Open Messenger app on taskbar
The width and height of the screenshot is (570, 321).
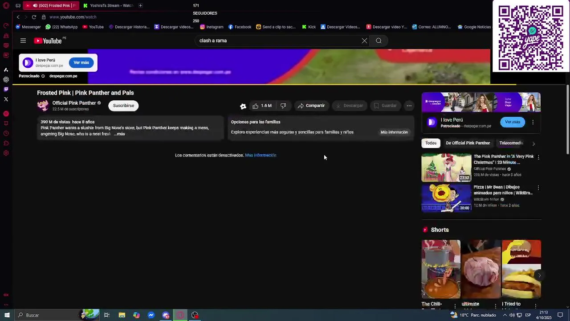coord(151,315)
